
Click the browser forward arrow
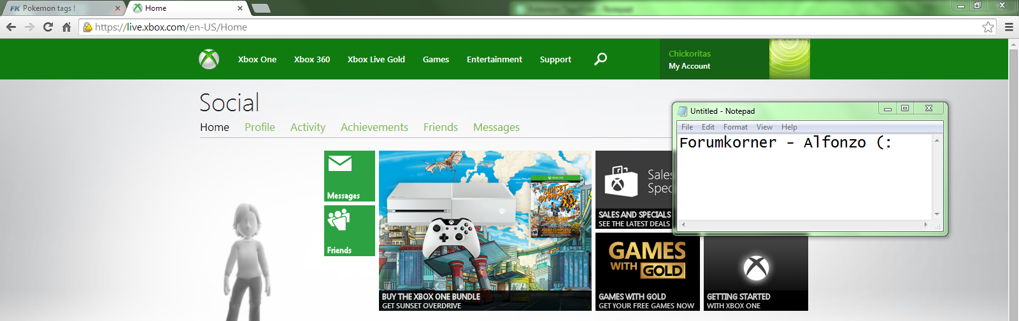tap(29, 27)
